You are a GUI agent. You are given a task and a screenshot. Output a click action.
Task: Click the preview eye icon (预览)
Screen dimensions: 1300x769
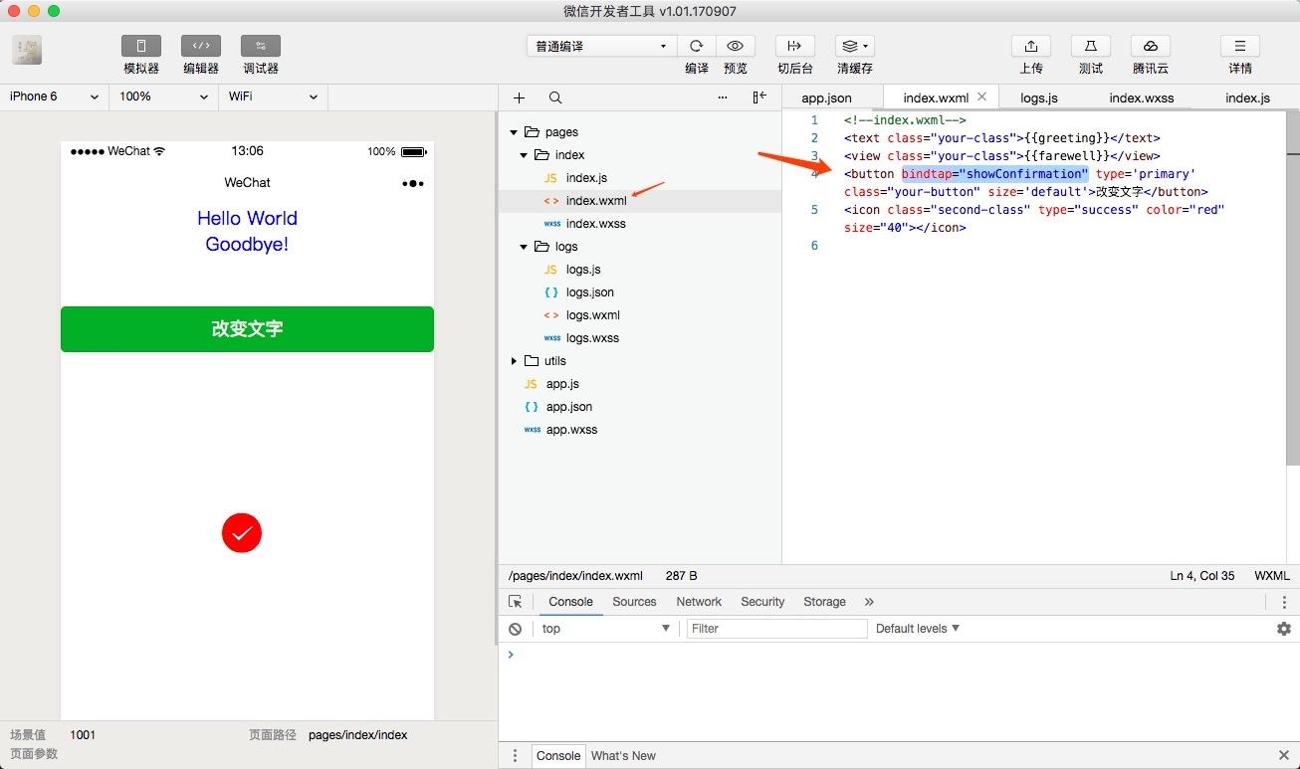736,46
